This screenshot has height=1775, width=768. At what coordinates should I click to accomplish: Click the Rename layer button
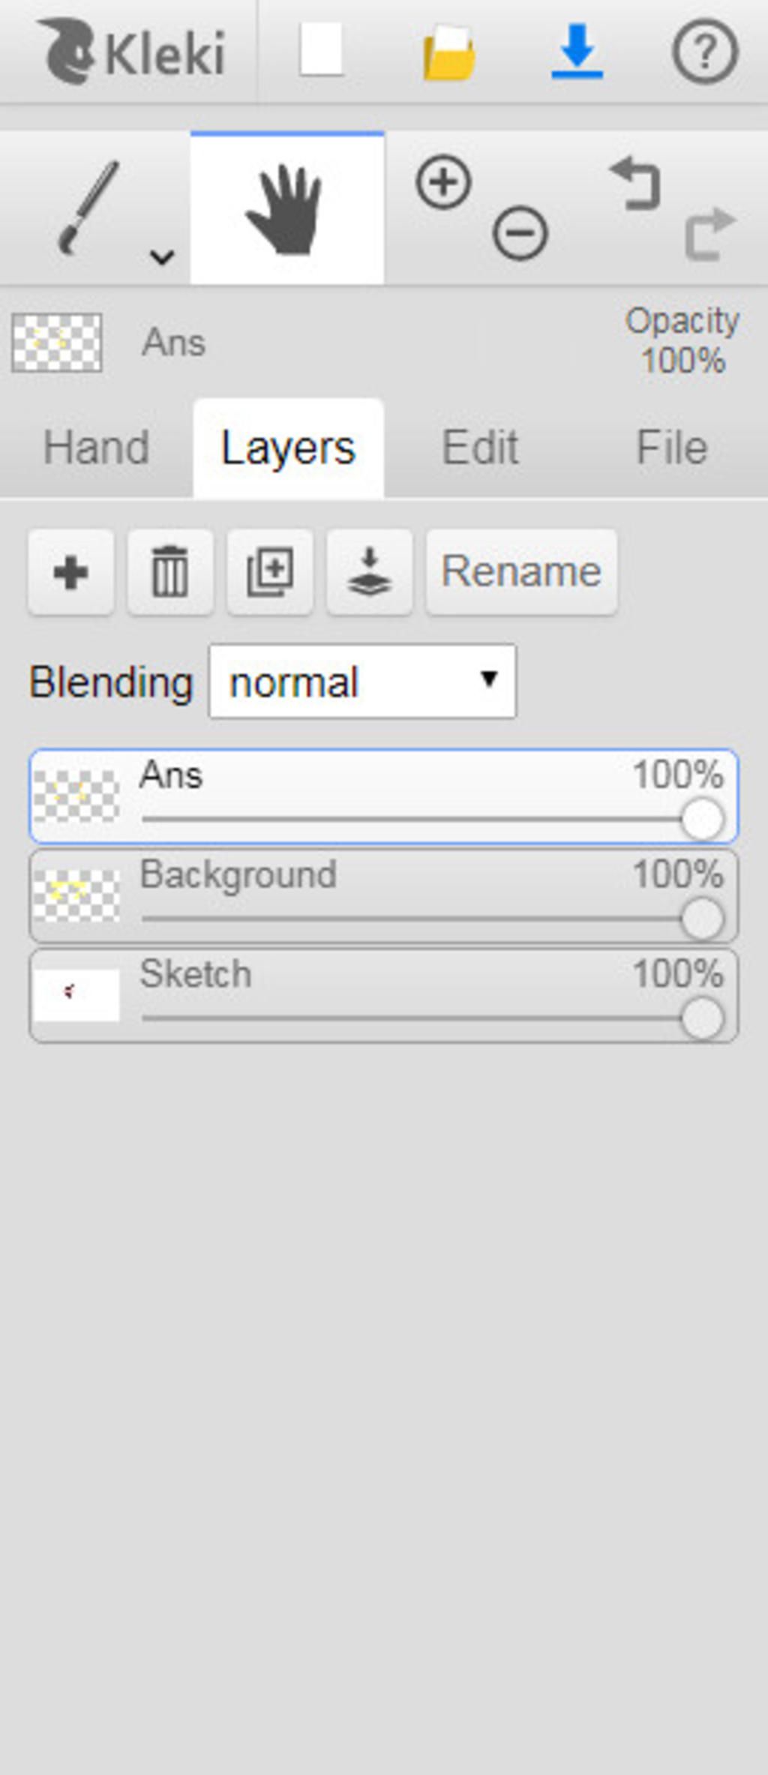[521, 572]
